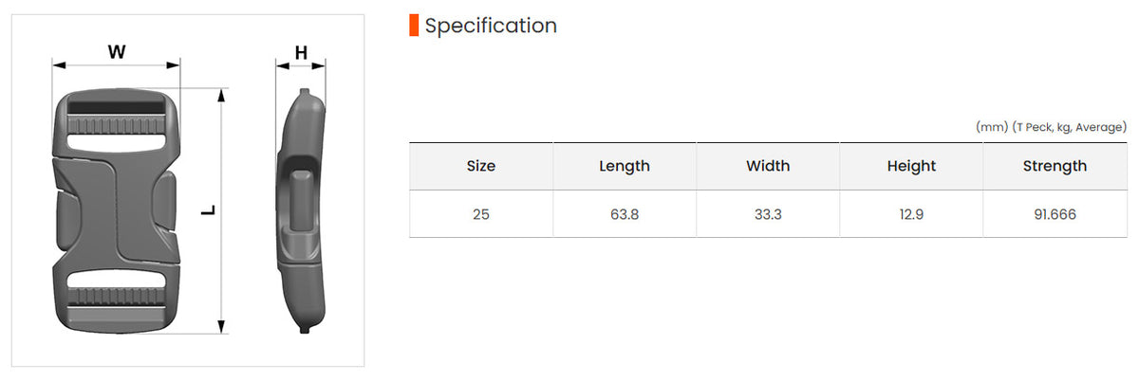1139x381 pixels.
Task: Click the L length dimension label
Action: pos(210,210)
